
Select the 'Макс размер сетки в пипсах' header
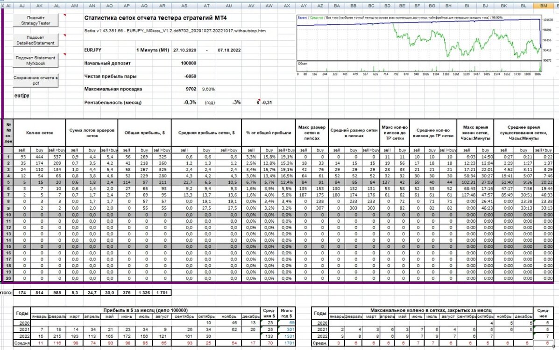click(x=312, y=133)
